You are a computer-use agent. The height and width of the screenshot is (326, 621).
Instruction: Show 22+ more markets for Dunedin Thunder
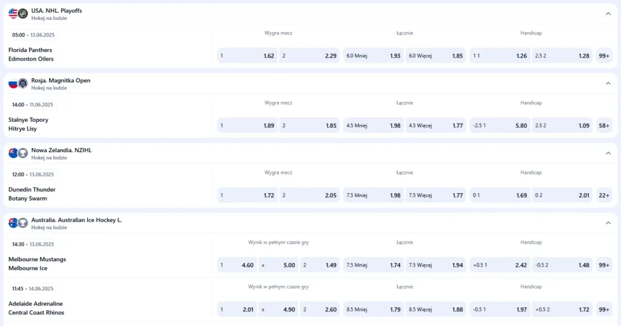click(x=604, y=195)
